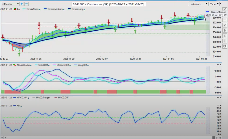Screen dimensions: 228x139
Task: Click the NeuralX.Max legend icon
Action: (x=15, y=65)
